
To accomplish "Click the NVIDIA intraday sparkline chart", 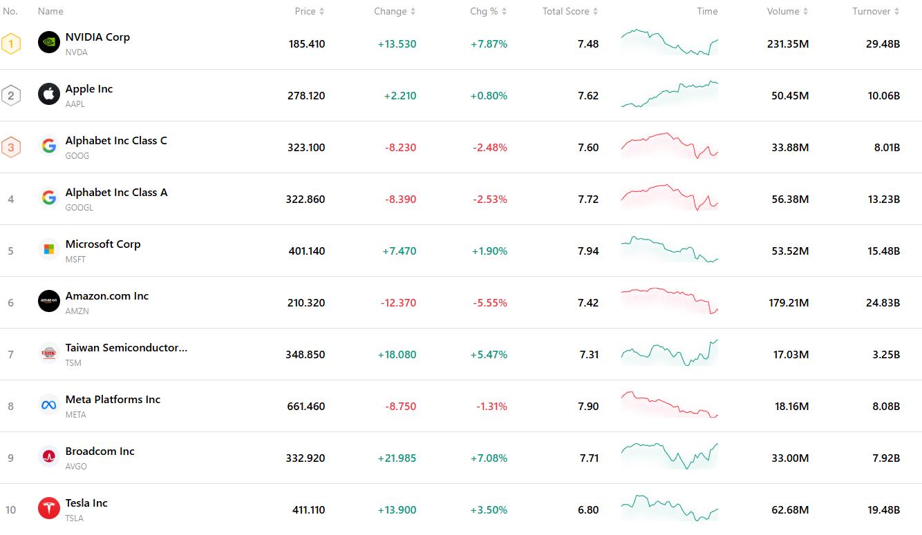I will (669, 43).
